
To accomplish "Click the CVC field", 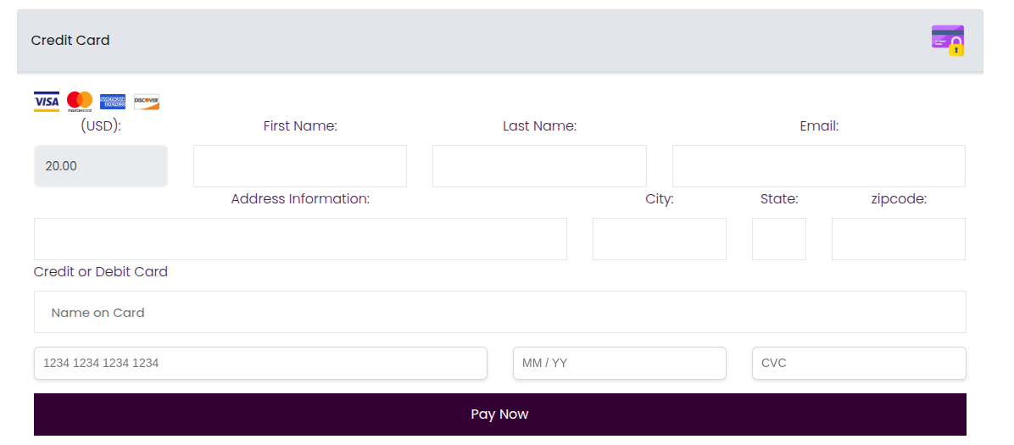I will click(x=860, y=363).
